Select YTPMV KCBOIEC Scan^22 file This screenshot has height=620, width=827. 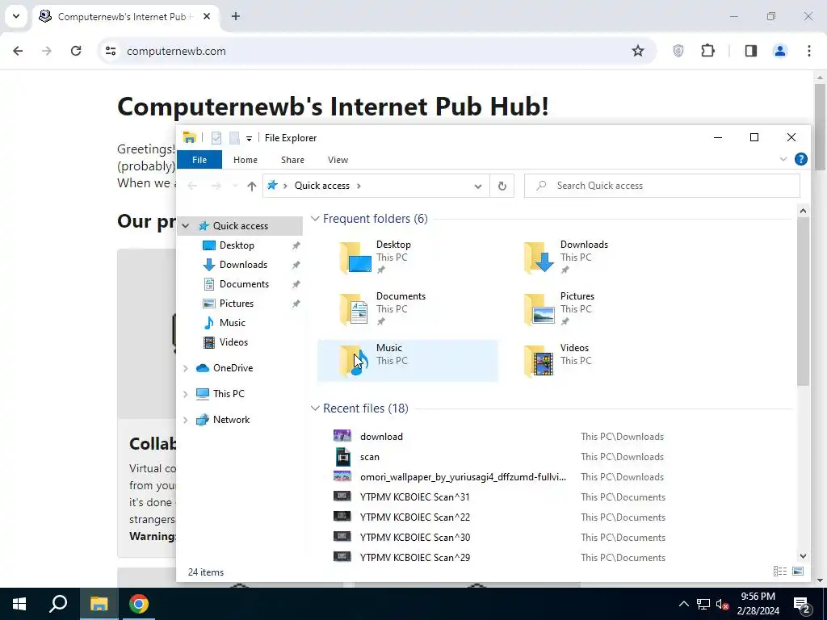(414, 517)
